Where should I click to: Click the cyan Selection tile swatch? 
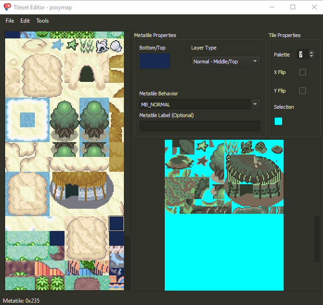(x=278, y=121)
